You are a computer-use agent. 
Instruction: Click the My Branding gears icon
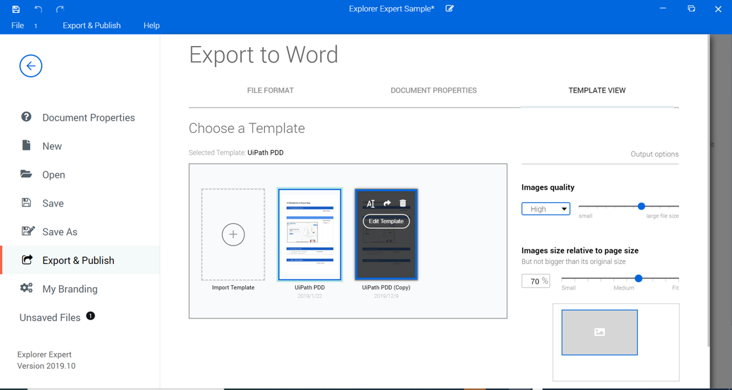[x=27, y=288]
